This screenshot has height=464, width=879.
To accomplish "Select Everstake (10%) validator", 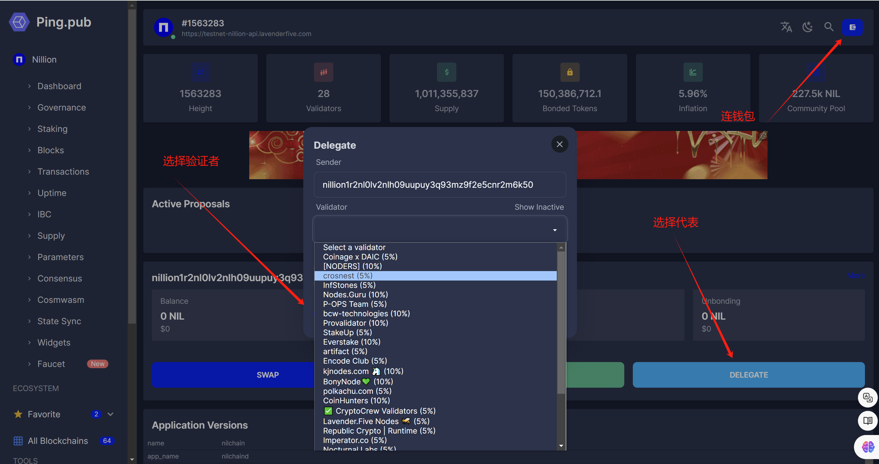I will [435, 342].
